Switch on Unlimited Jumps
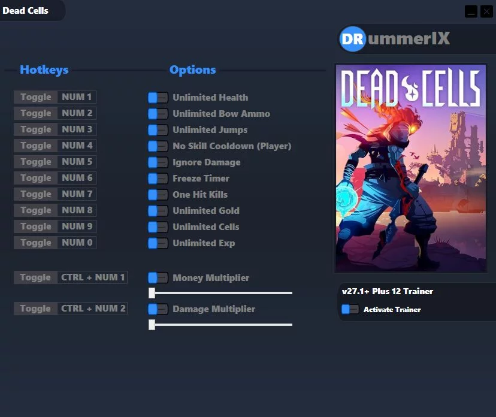 coord(158,130)
